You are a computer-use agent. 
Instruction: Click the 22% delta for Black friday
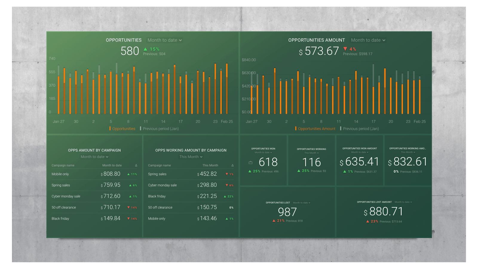pyautogui.click(x=229, y=196)
